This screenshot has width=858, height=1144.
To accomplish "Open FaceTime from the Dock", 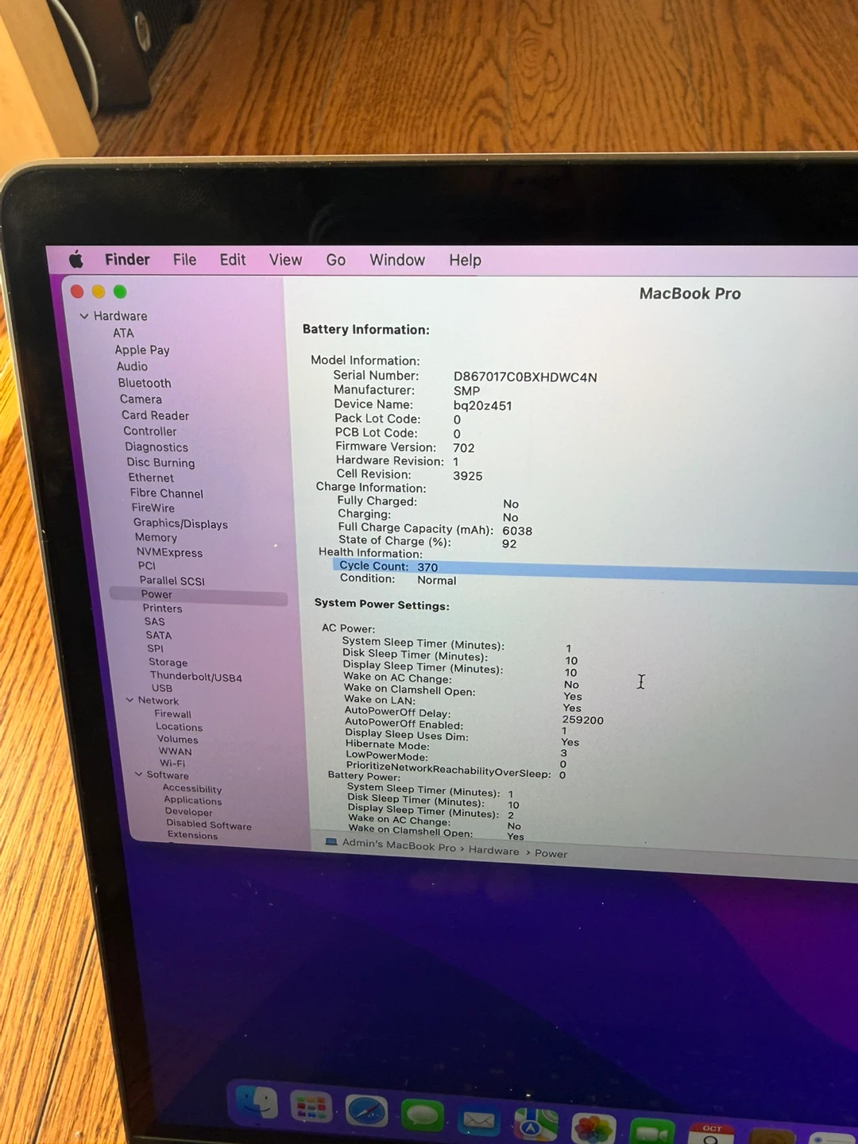I will 652,1131.
